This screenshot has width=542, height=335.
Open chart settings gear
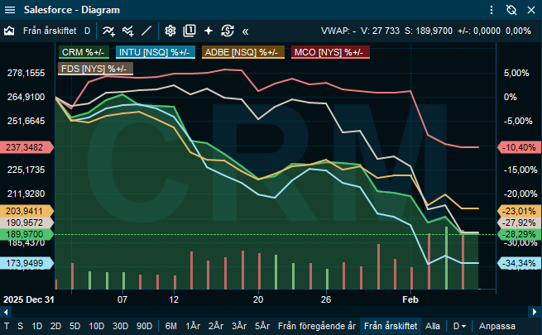click(170, 31)
